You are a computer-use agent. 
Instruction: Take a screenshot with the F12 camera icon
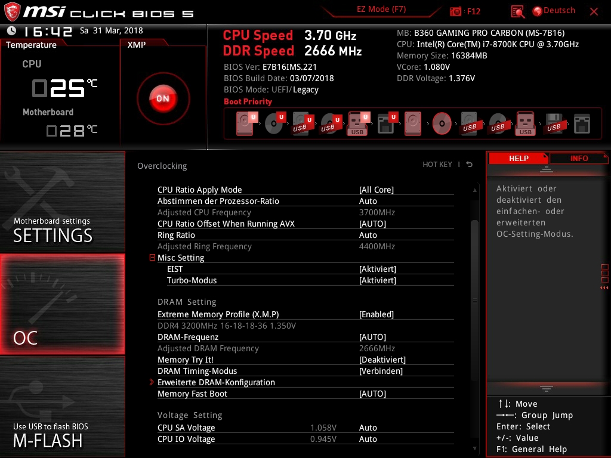(x=455, y=11)
